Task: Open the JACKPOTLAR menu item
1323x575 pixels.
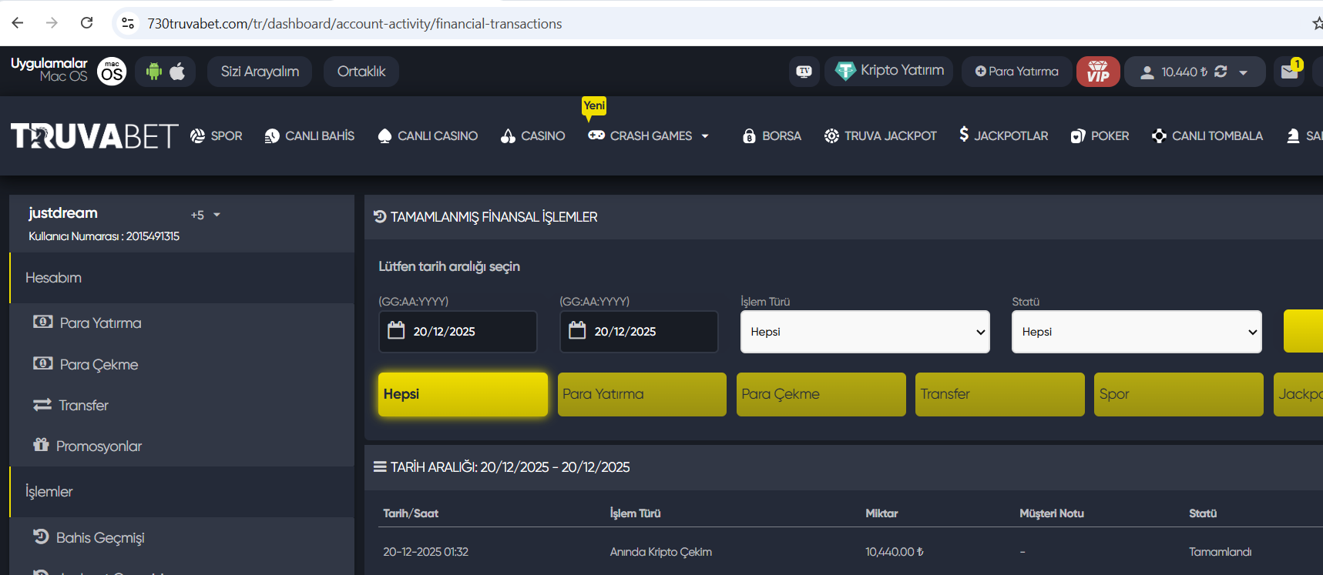Action: (1003, 135)
